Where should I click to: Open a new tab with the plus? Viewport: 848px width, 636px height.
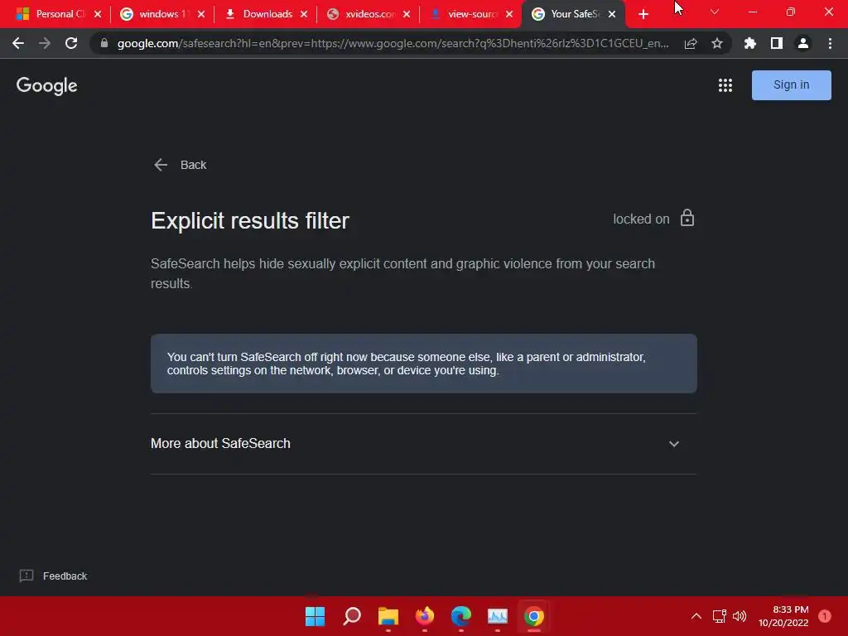[643, 14]
